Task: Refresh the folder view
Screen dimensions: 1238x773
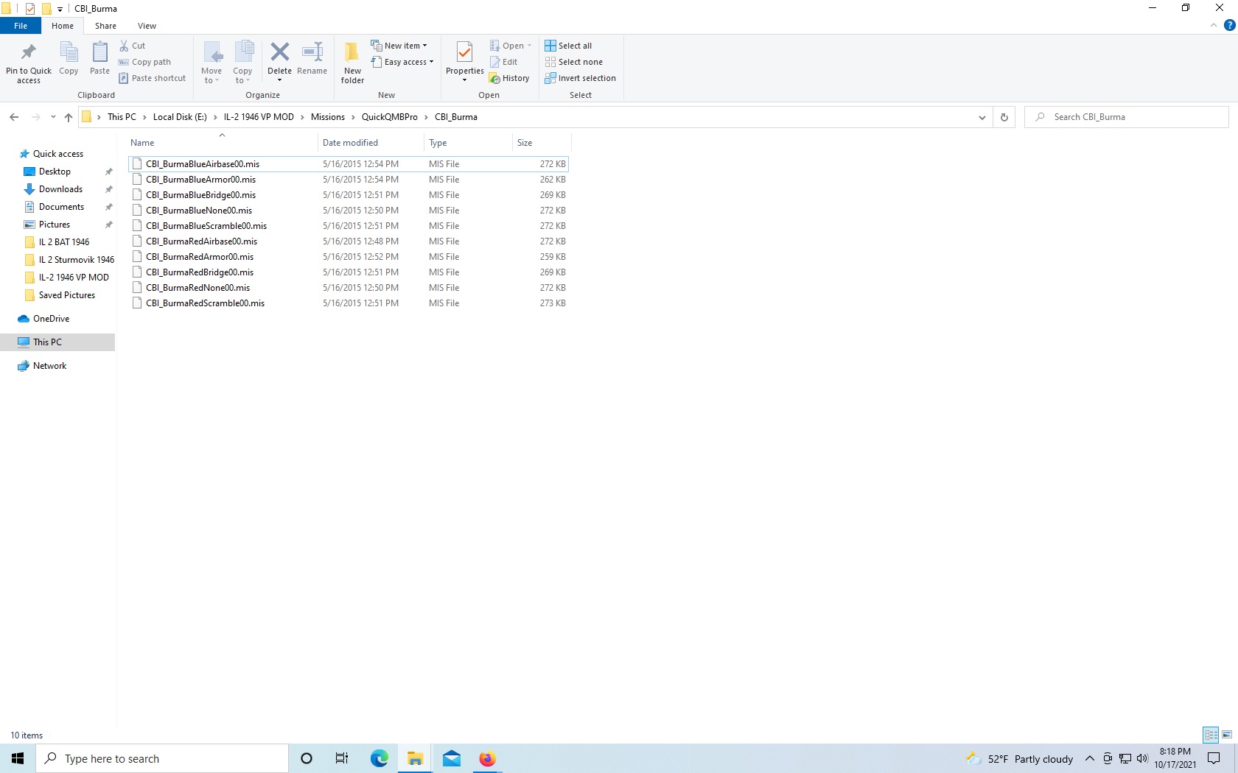Action: pos(1004,117)
